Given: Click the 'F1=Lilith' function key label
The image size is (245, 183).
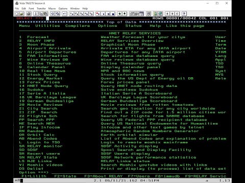Looking at the screenshot, I should pyautogui.click(x=34, y=176).
